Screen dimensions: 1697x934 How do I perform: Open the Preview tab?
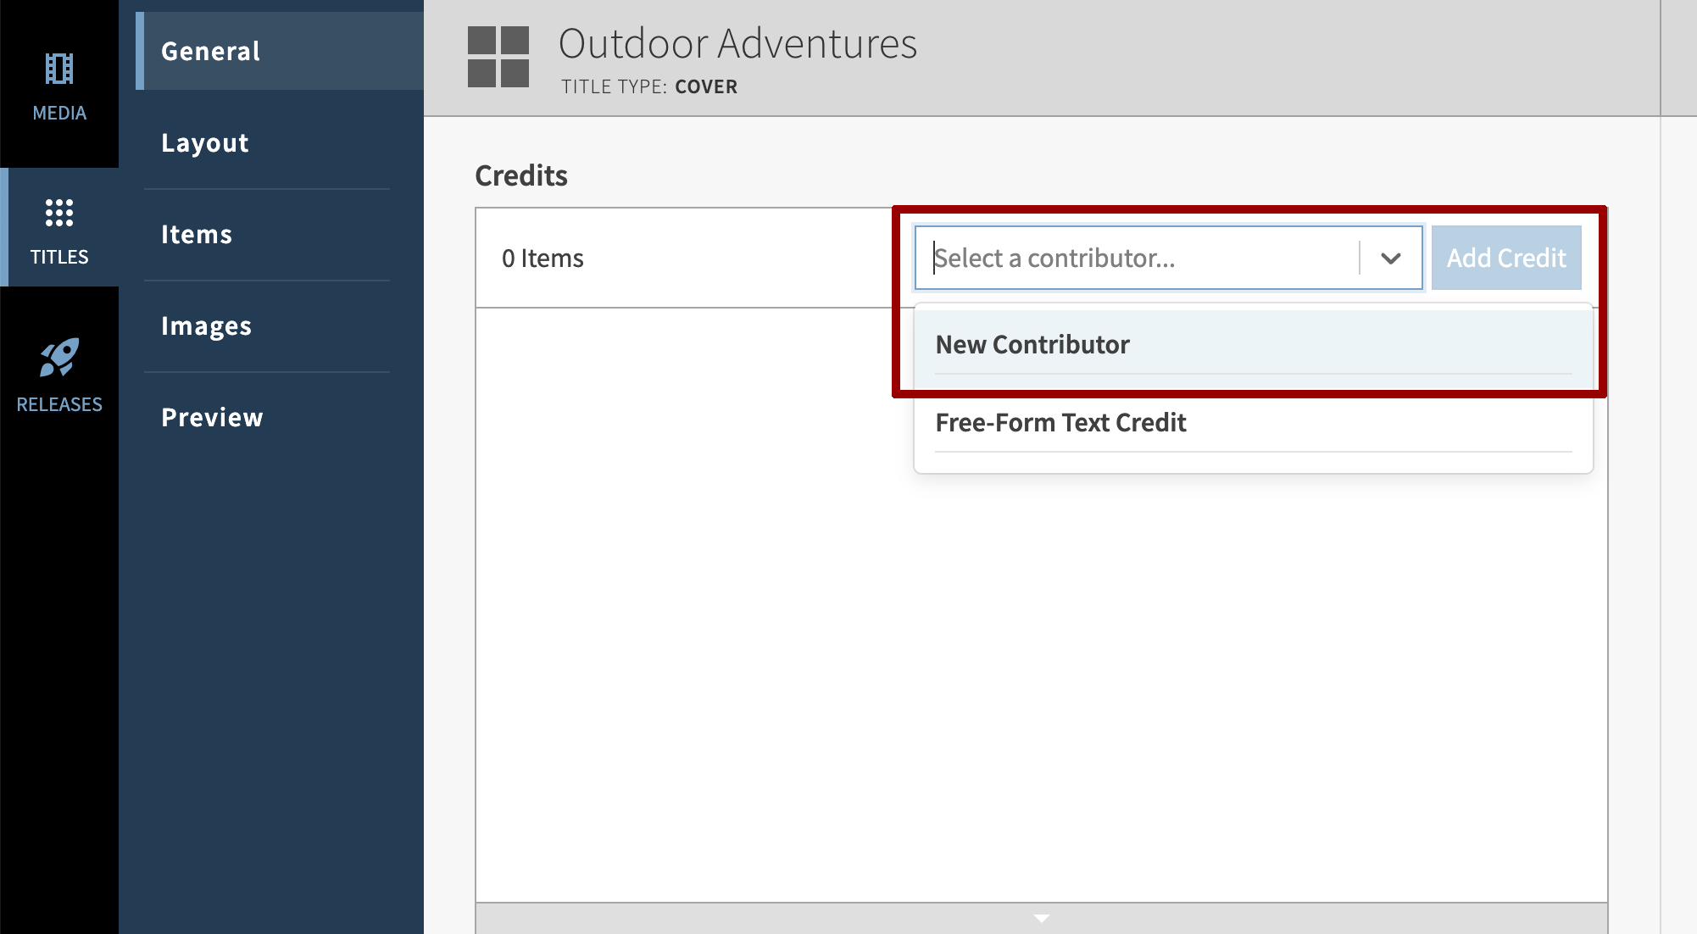(x=212, y=415)
